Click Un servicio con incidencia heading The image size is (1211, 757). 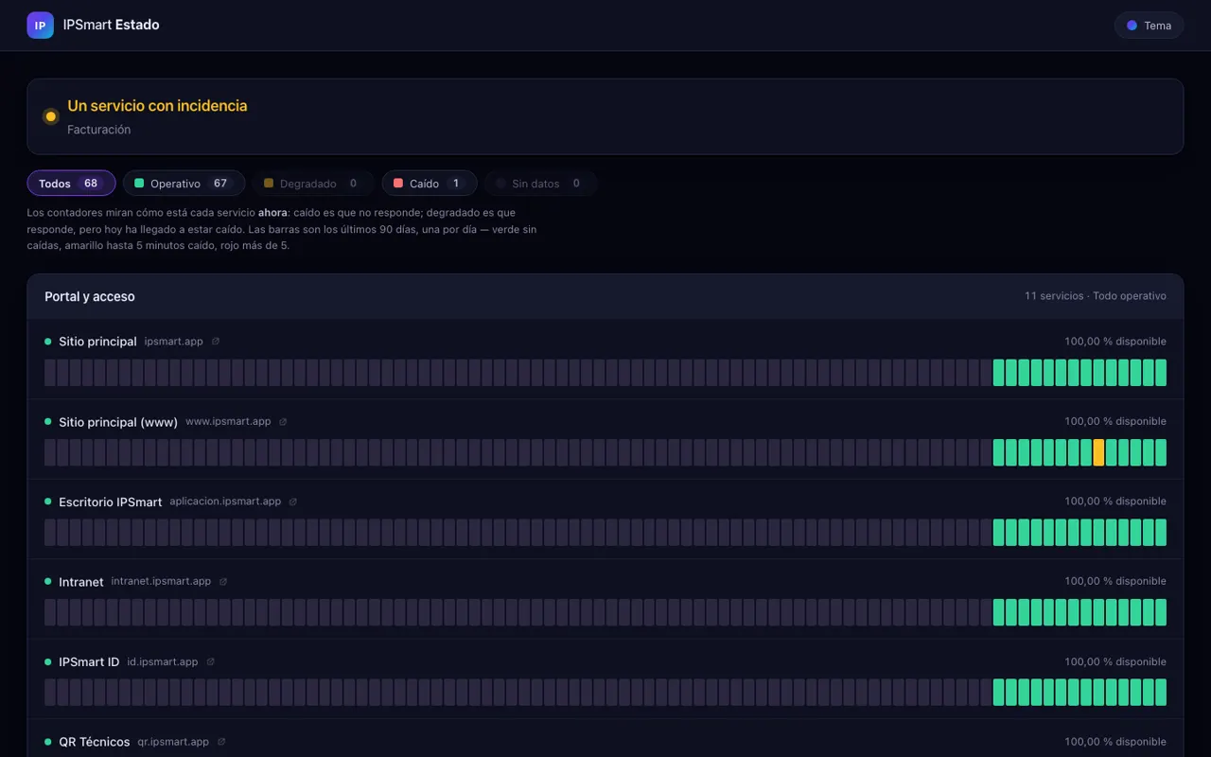[x=157, y=106]
